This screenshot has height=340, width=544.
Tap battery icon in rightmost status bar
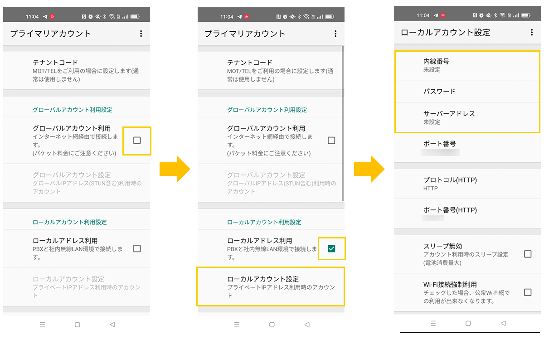coord(526,15)
